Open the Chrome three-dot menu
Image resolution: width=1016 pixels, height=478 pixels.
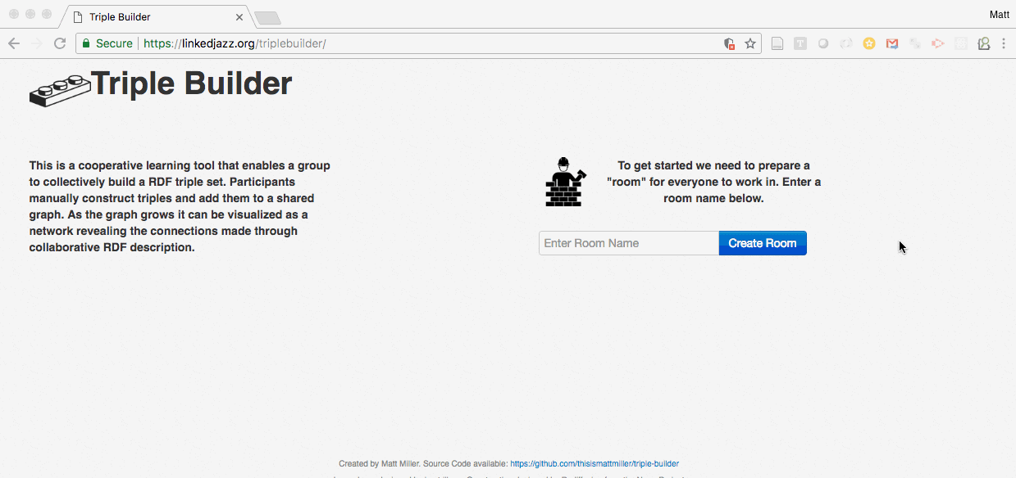tap(1004, 43)
